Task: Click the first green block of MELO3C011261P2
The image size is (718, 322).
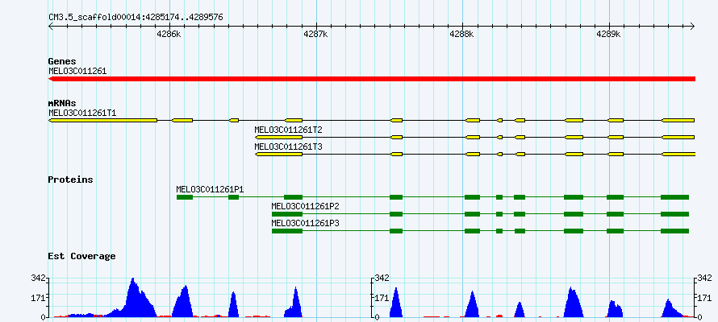Action: (287, 214)
